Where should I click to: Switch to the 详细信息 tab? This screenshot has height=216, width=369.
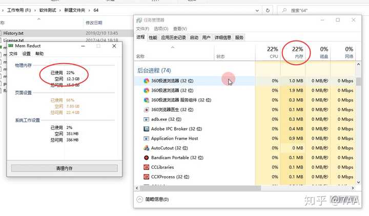pos(223,37)
